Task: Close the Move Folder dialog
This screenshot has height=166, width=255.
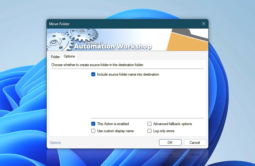Action: point(204,24)
